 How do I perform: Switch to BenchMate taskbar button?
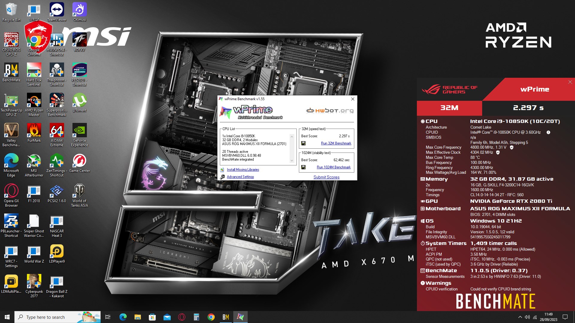[x=226, y=317]
